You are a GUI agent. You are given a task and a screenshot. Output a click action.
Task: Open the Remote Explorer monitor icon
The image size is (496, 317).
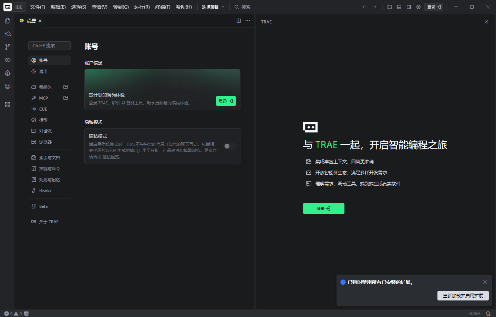tap(8, 86)
